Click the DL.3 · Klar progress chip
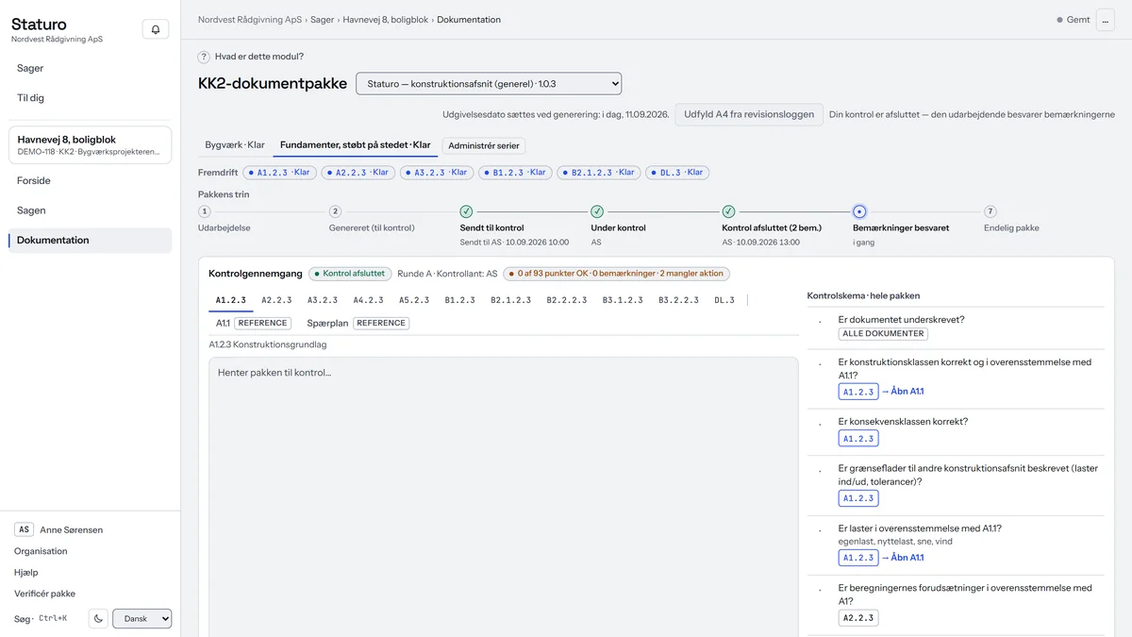The image size is (1132, 637). tap(677, 173)
